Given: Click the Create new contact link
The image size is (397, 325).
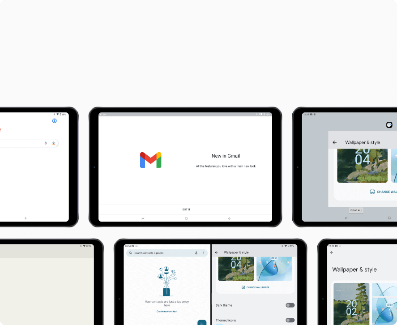Looking at the screenshot, I should 167,311.
